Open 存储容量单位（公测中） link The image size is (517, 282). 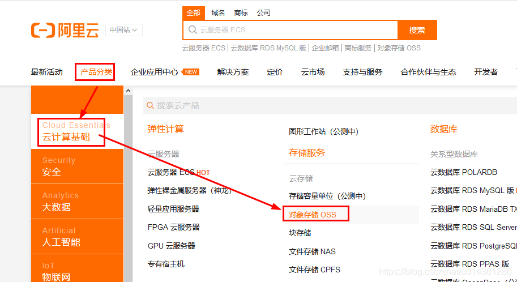click(328, 196)
